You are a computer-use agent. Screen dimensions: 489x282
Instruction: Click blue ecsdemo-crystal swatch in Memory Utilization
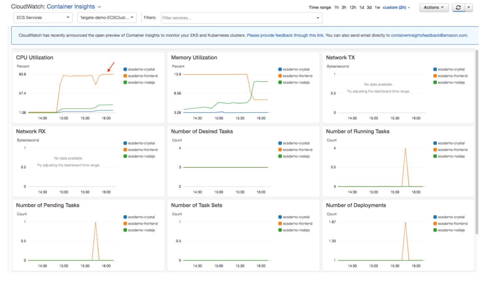(x=280, y=69)
